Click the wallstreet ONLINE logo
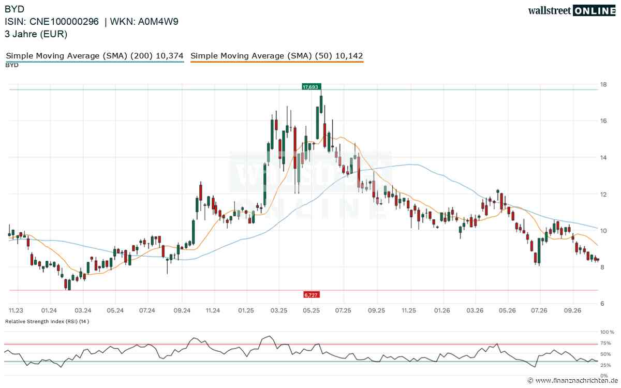Viewport: 621px width, 388px height. click(572, 10)
